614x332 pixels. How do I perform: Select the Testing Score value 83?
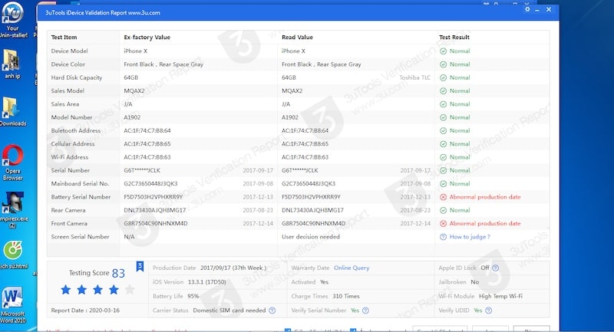[x=118, y=273]
